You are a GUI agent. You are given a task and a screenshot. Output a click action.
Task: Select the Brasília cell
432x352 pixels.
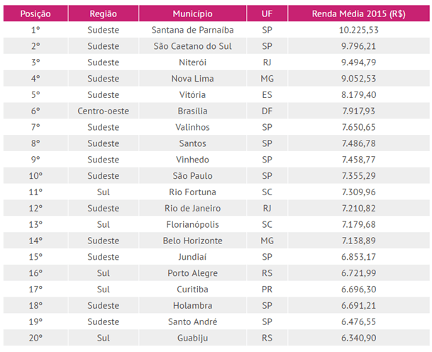tap(192, 111)
